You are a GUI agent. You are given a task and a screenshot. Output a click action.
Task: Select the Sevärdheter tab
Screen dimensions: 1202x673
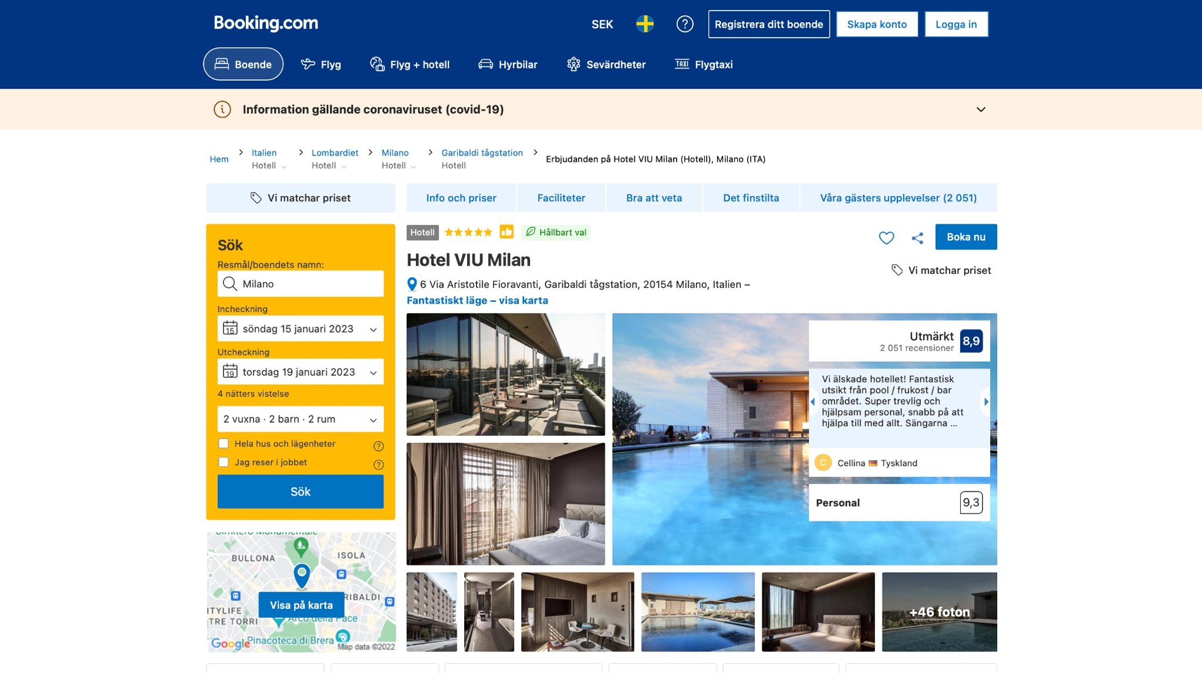tap(606, 64)
